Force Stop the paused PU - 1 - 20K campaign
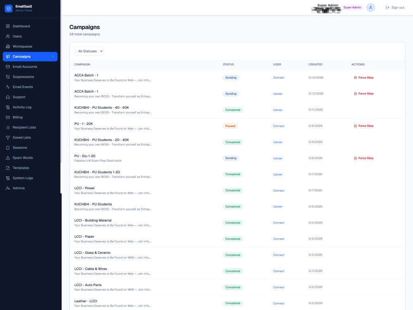Image resolution: width=413 pixels, height=310 pixels. [x=363, y=126]
